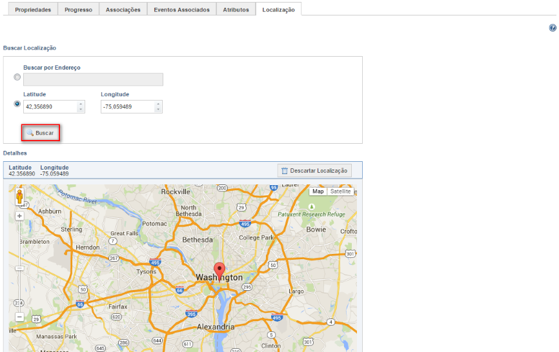
Task: Click the Herndon label on the map
Action: tap(88, 248)
